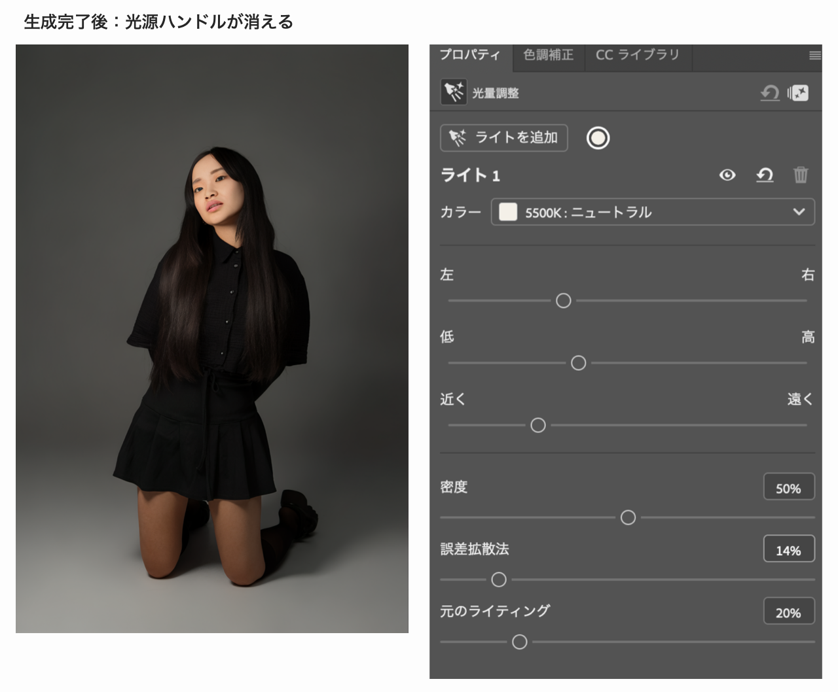Image resolution: width=838 pixels, height=692 pixels.
Task: Switch to the 色調補正 tab
Action: pos(549,55)
